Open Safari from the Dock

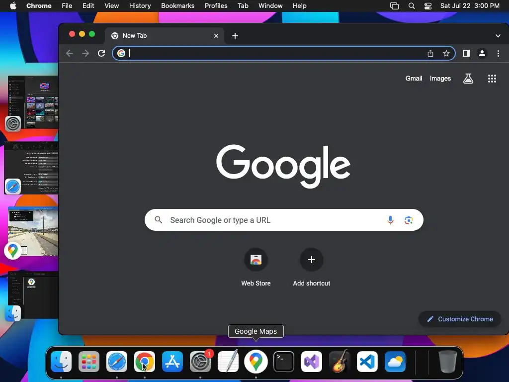coord(117,362)
